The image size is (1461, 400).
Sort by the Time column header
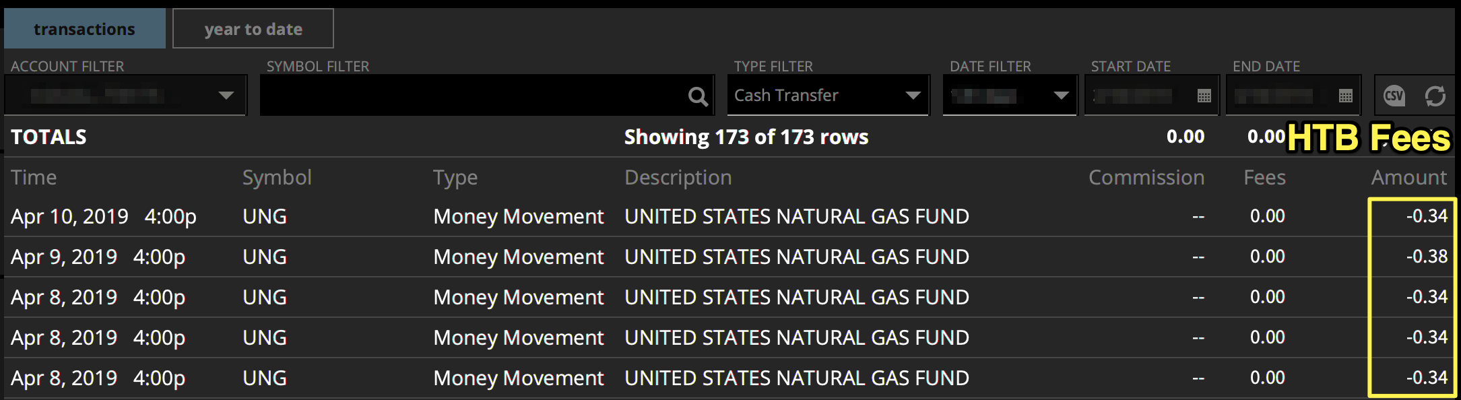[34, 177]
